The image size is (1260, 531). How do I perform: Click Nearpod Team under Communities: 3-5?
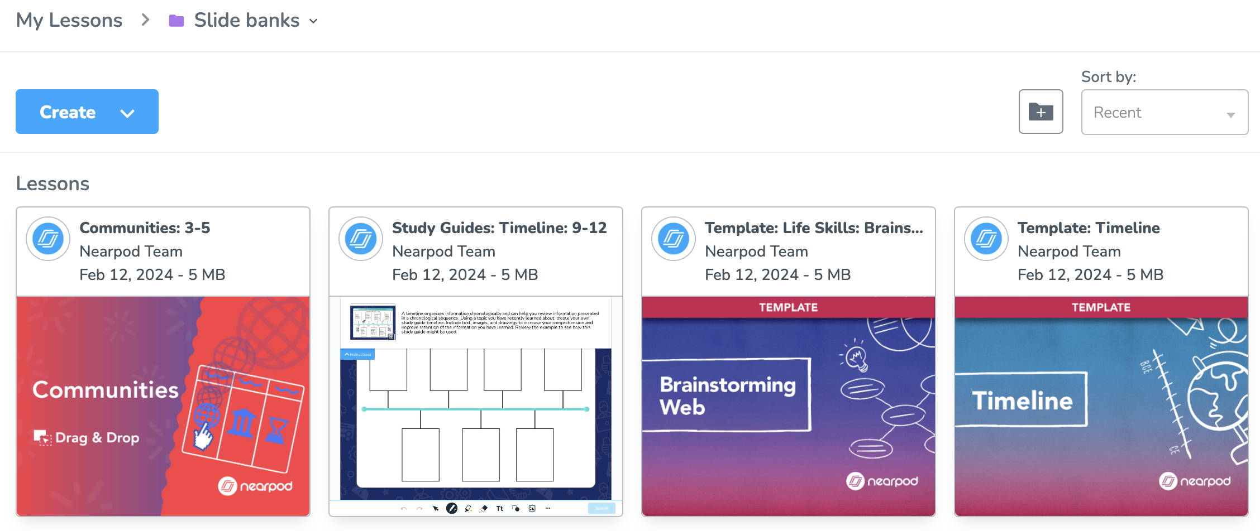click(x=131, y=252)
